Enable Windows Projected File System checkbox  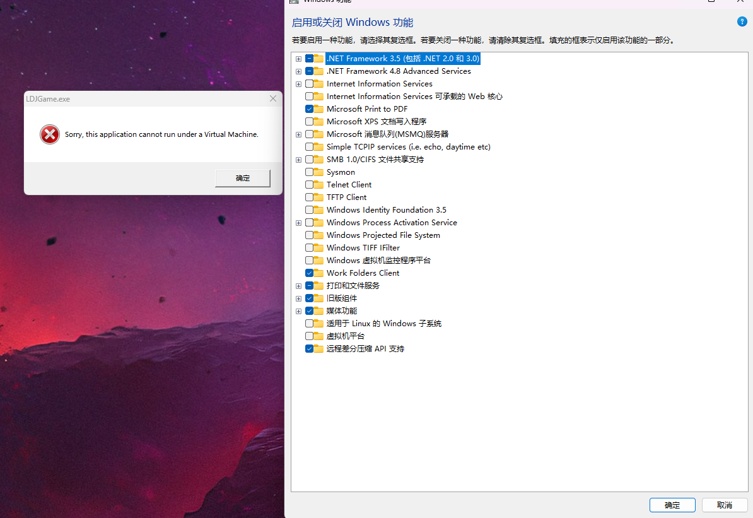[x=309, y=235]
